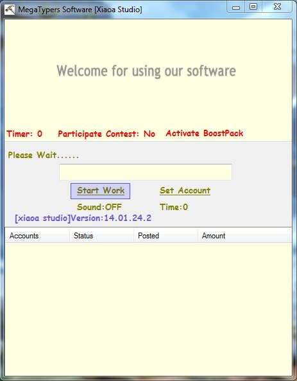
Task: Close the MegaTypers Software window
Action: [277, 7]
